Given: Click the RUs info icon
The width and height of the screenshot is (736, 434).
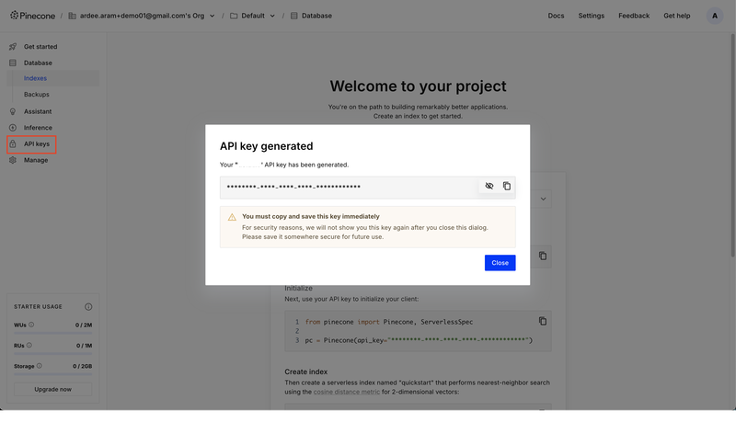Looking at the screenshot, I should pyautogui.click(x=29, y=346).
